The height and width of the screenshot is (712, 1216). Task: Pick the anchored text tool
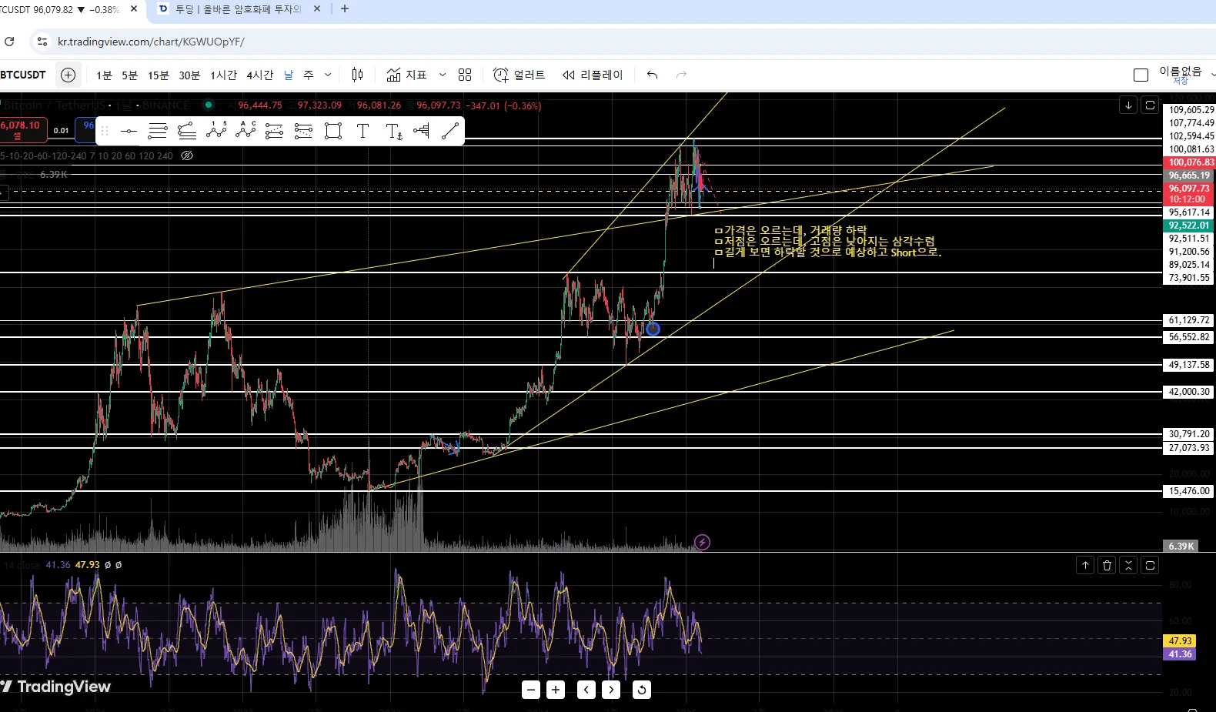(x=393, y=131)
